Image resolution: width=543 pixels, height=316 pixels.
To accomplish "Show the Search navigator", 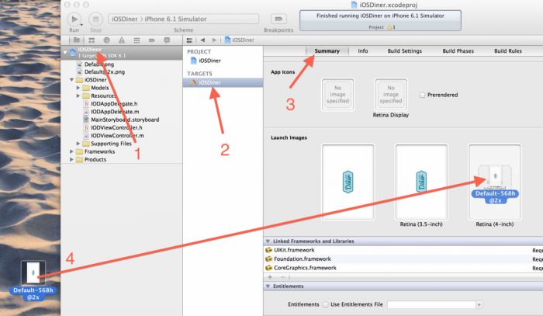I will click(x=107, y=40).
